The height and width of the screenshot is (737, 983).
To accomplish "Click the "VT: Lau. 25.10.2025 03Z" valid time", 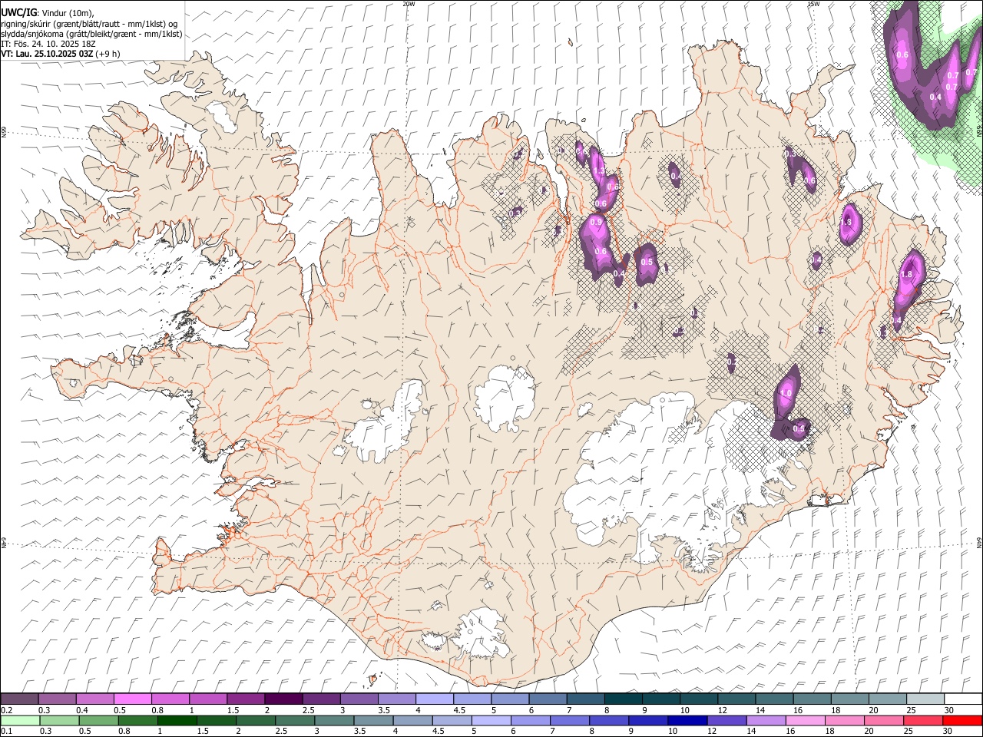I will (47, 54).
